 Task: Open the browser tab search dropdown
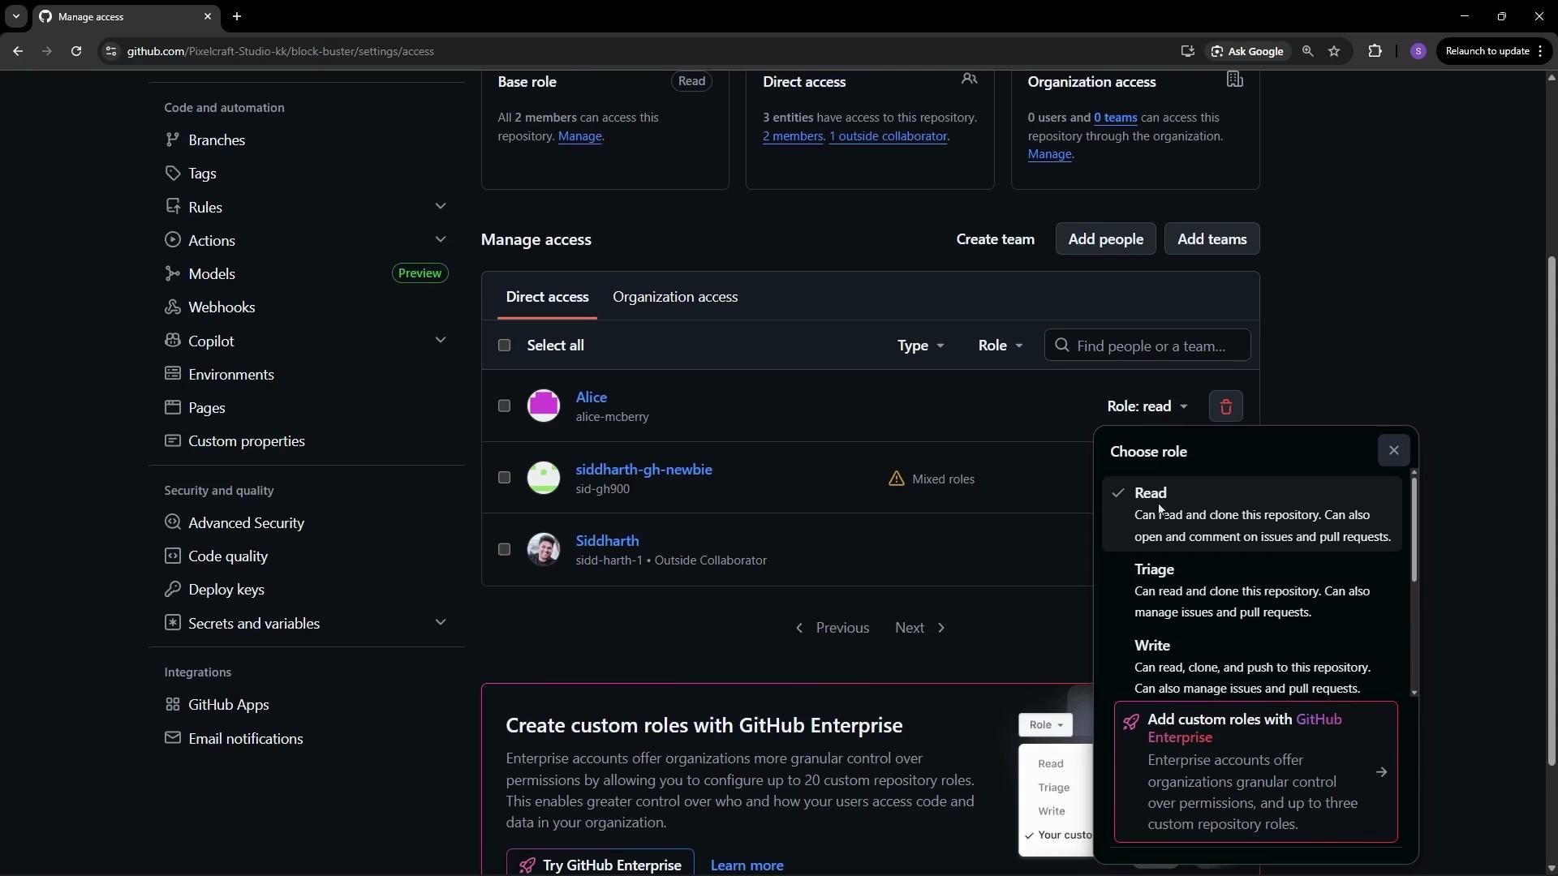tap(15, 16)
